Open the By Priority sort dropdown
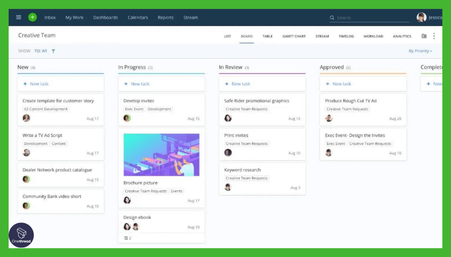The height and width of the screenshot is (257, 451). pos(420,51)
